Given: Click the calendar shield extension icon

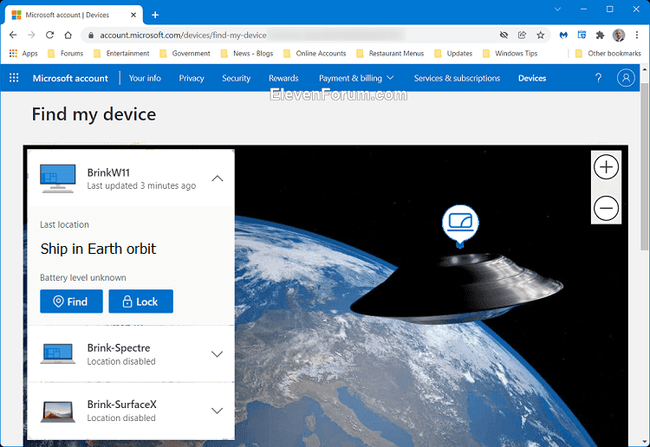Looking at the screenshot, I should [x=582, y=36].
